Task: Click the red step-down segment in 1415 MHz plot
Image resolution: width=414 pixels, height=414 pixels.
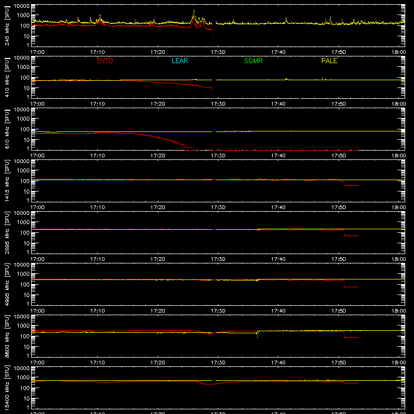Action: coord(351,186)
